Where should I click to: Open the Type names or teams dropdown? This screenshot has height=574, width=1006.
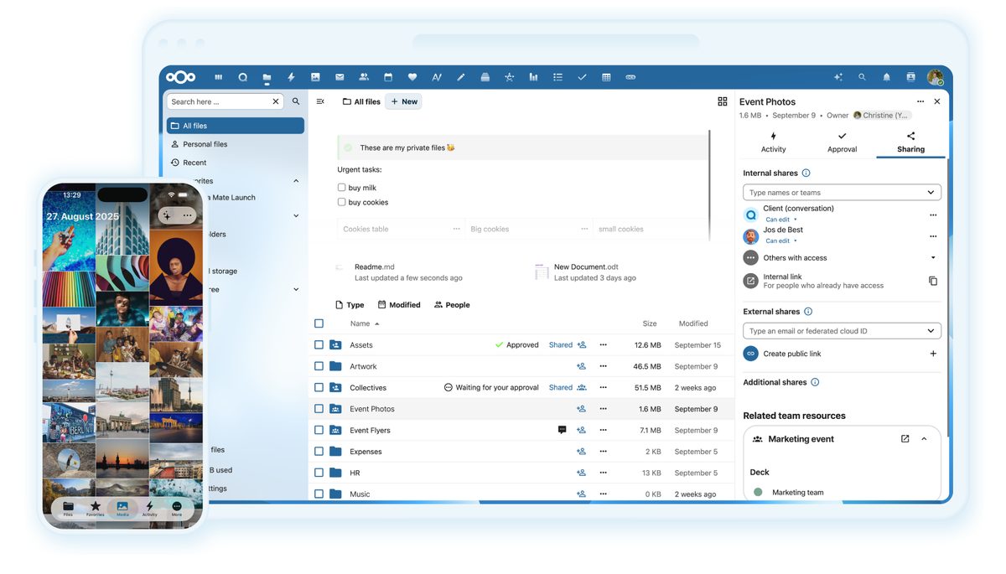(x=842, y=193)
